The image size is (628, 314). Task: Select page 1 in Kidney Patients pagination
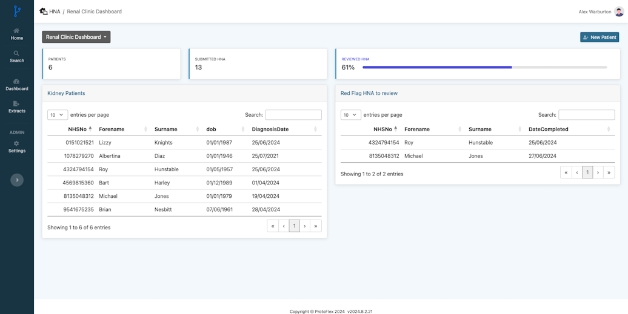point(295,226)
